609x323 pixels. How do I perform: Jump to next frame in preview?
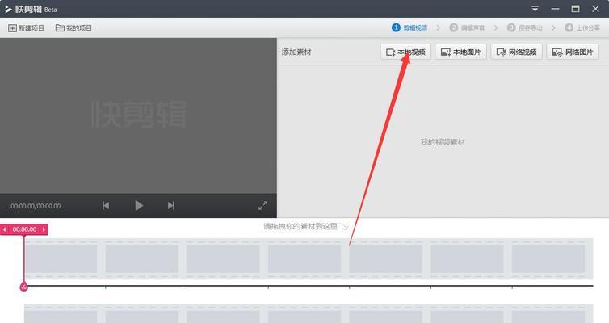tap(171, 205)
